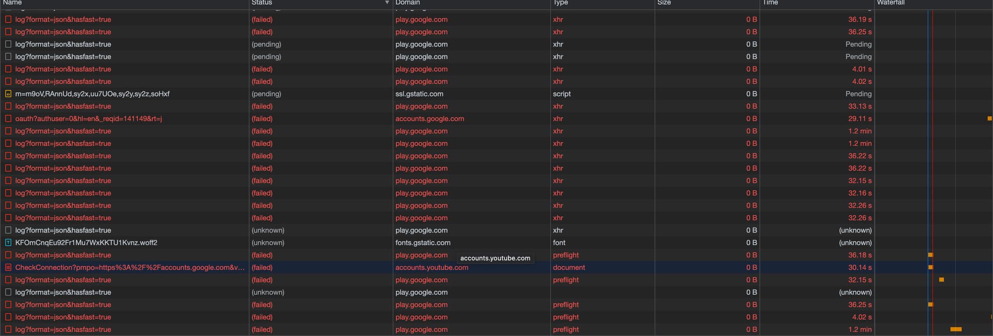Click the Waterfall column header
Image resolution: width=993 pixels, height=336 pixels.
tap(891, 3)
